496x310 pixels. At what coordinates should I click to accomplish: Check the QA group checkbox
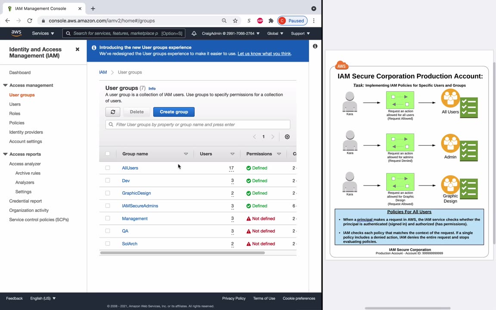[108, 231]
